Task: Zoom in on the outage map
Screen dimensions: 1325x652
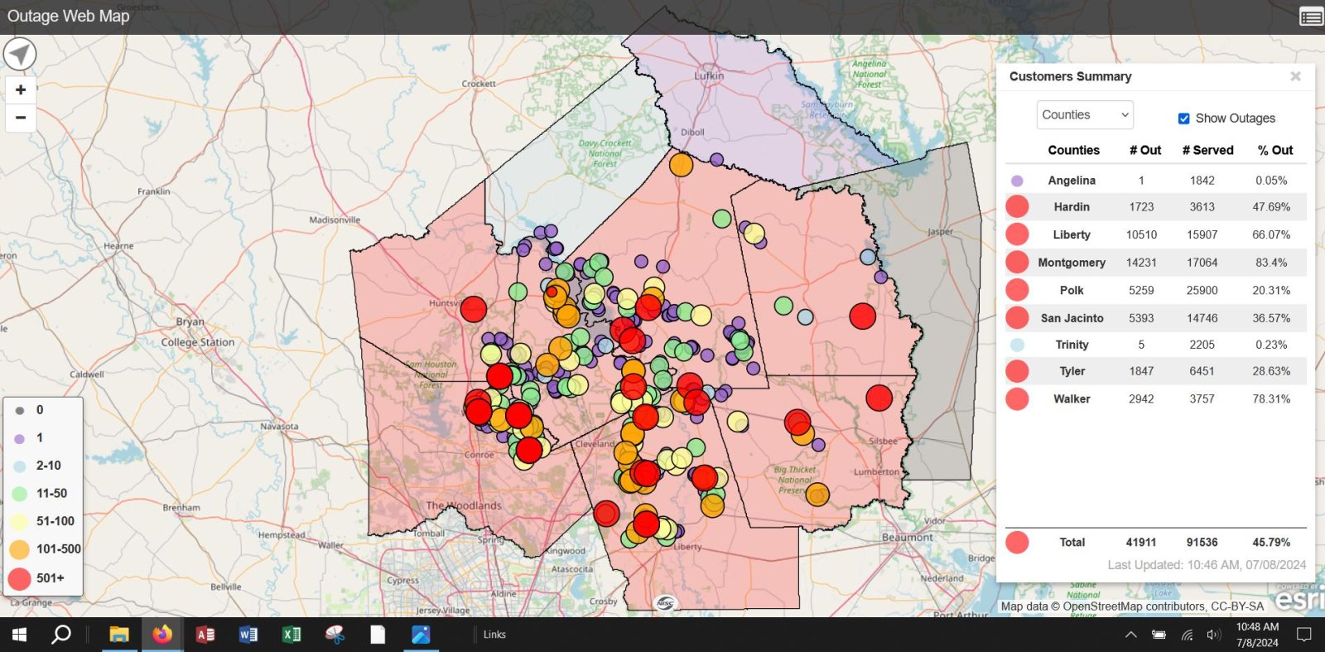Action: tap(21, 89)
